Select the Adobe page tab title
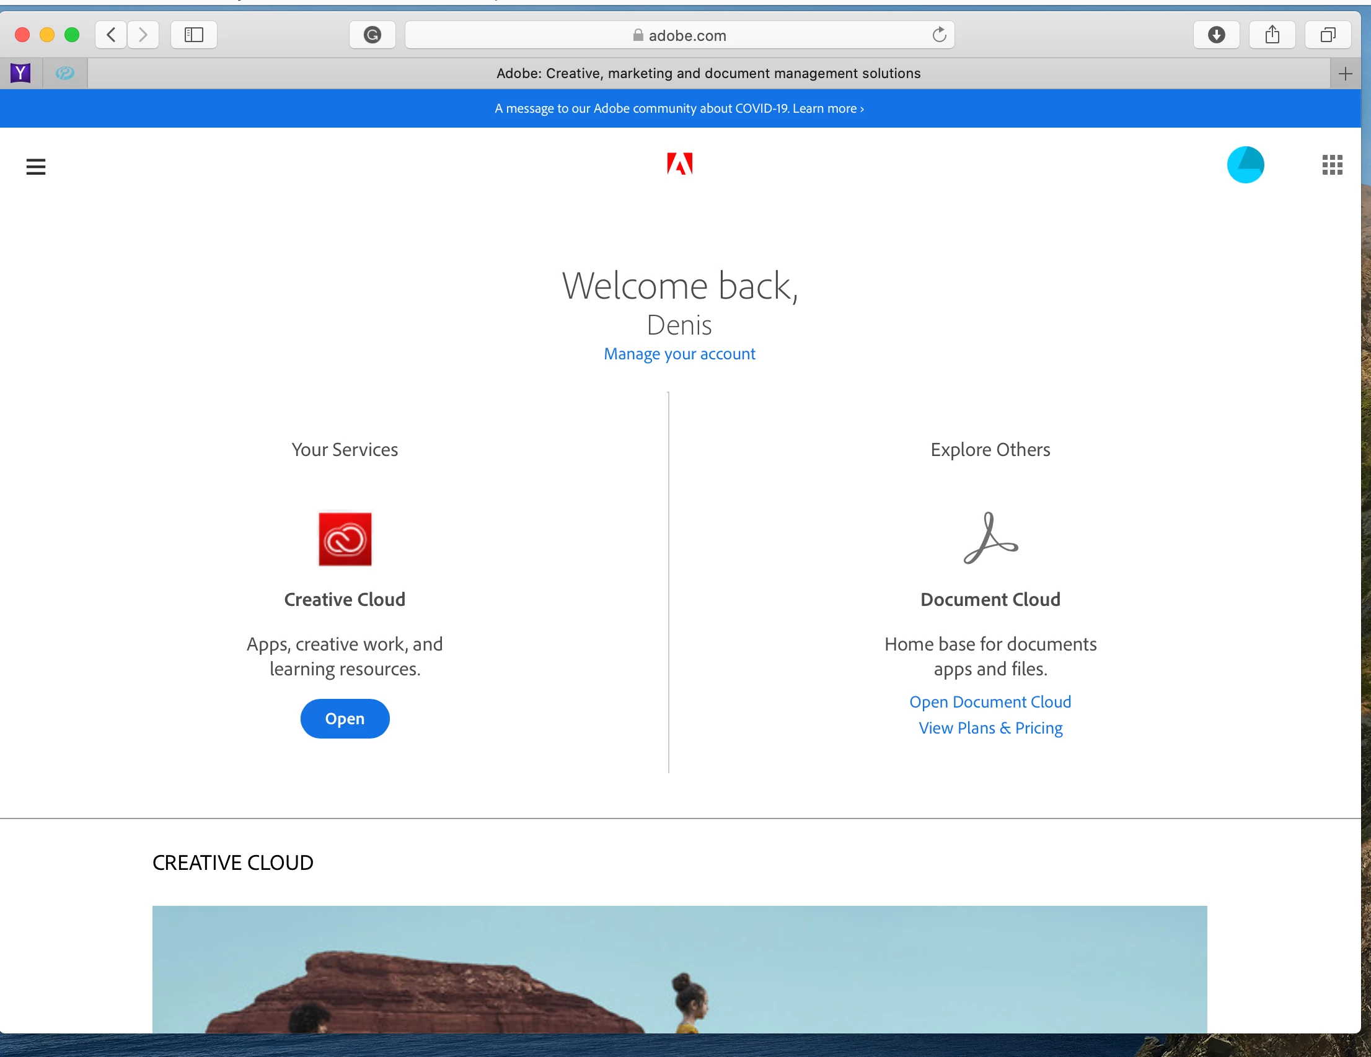This screenshot has width=1371, height=1057. (x=707, y=74)
